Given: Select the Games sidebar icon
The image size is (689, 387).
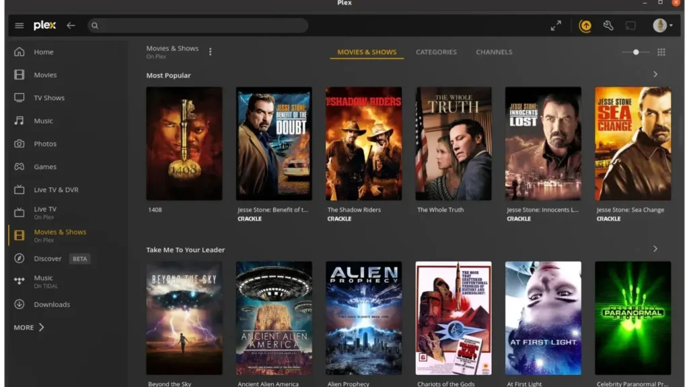Looking at the screenshot, I should click(18, 166).
